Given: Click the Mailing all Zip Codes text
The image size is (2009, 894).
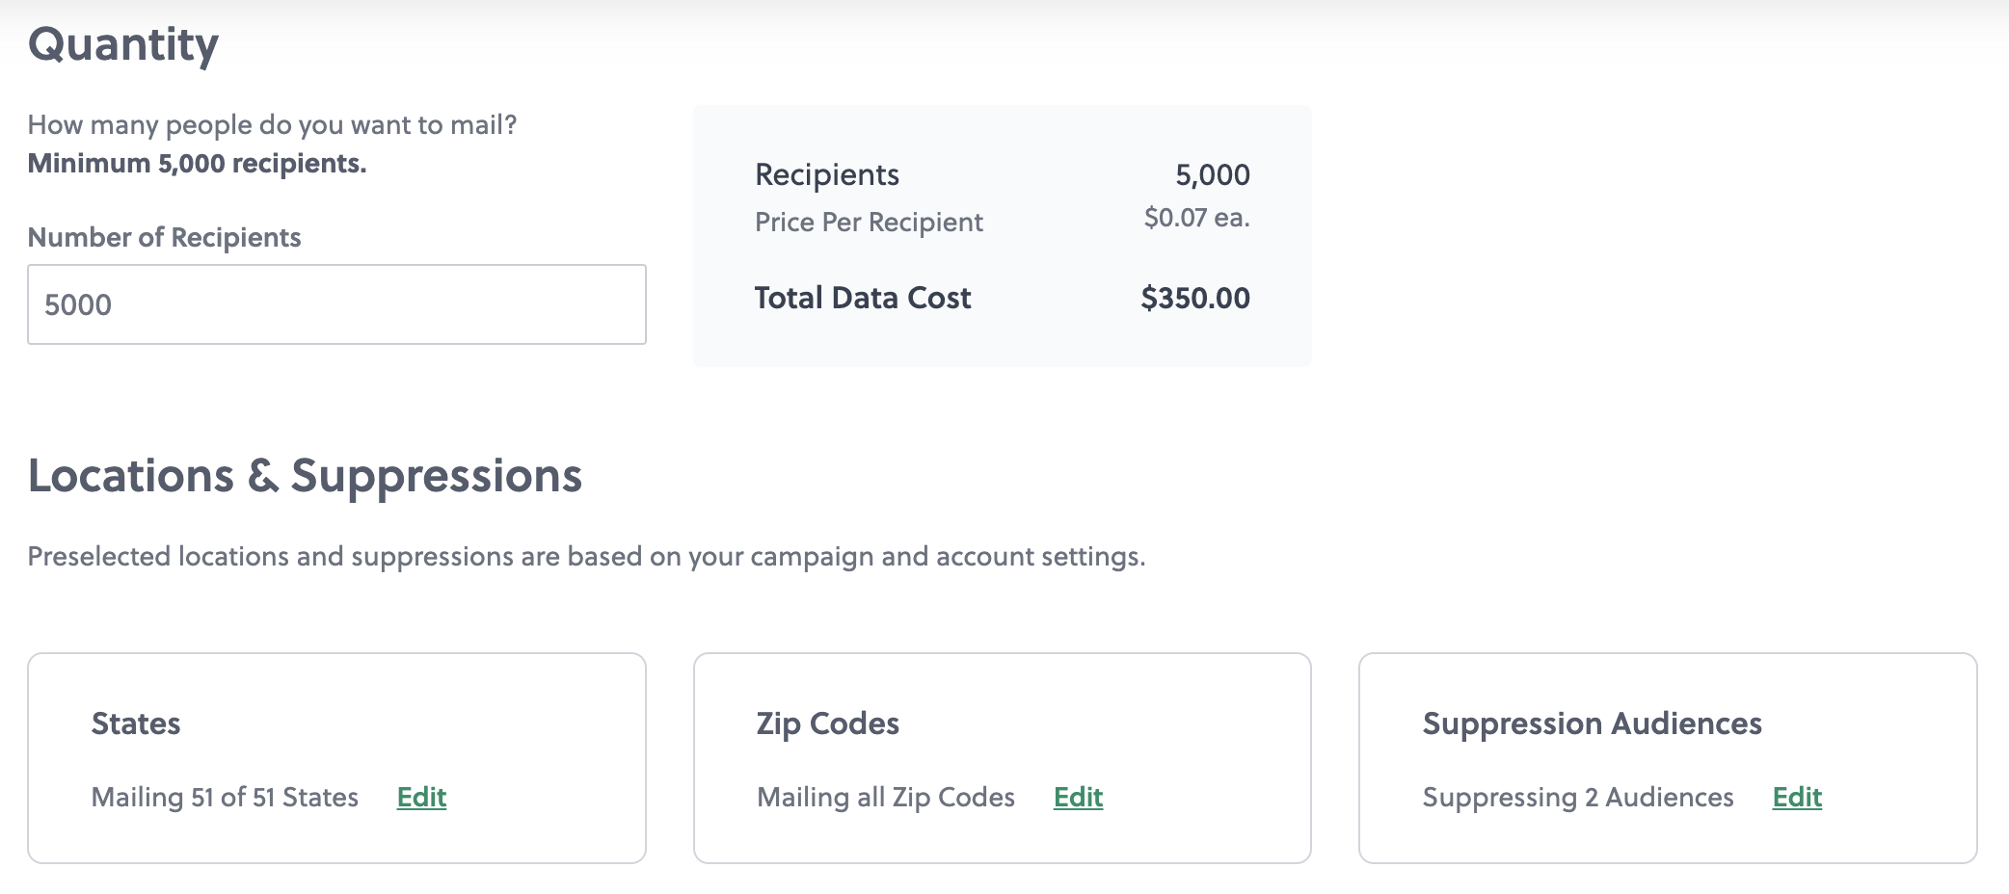Looking at the screenshot, I should (x=886, y=797).
